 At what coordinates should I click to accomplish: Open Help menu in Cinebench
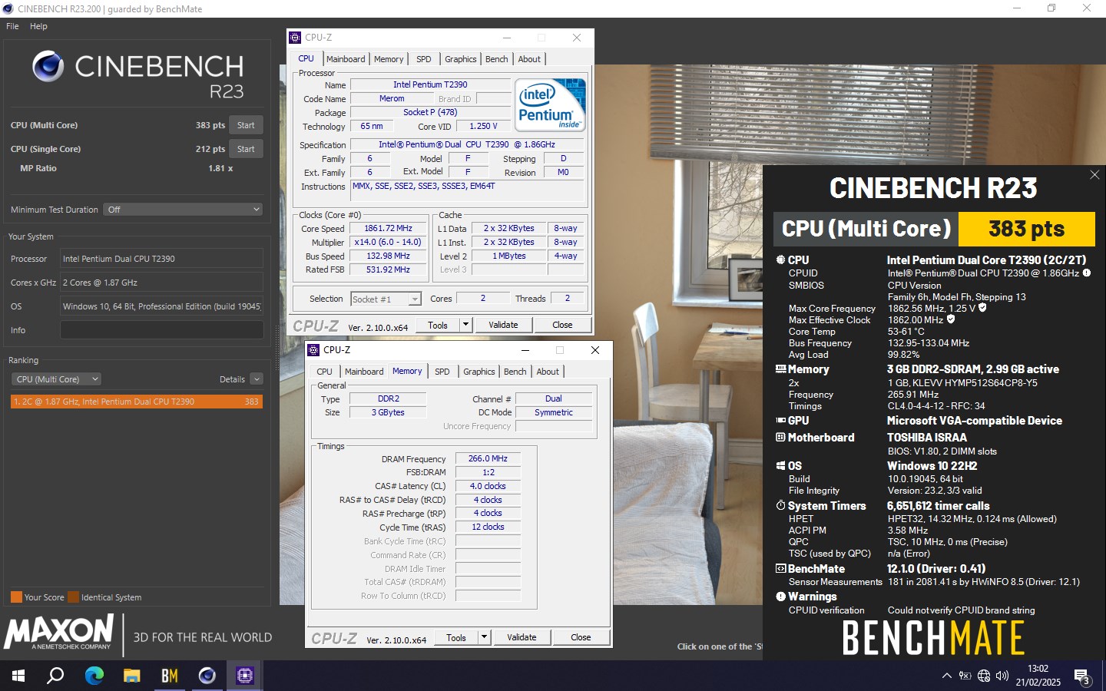38,26
